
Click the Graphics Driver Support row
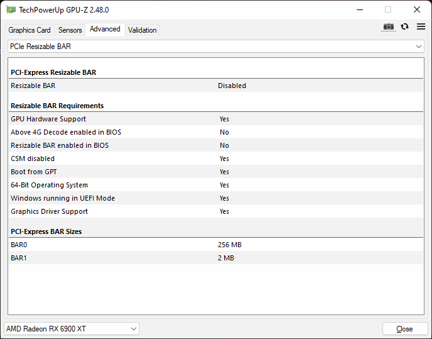pos(216,211)
